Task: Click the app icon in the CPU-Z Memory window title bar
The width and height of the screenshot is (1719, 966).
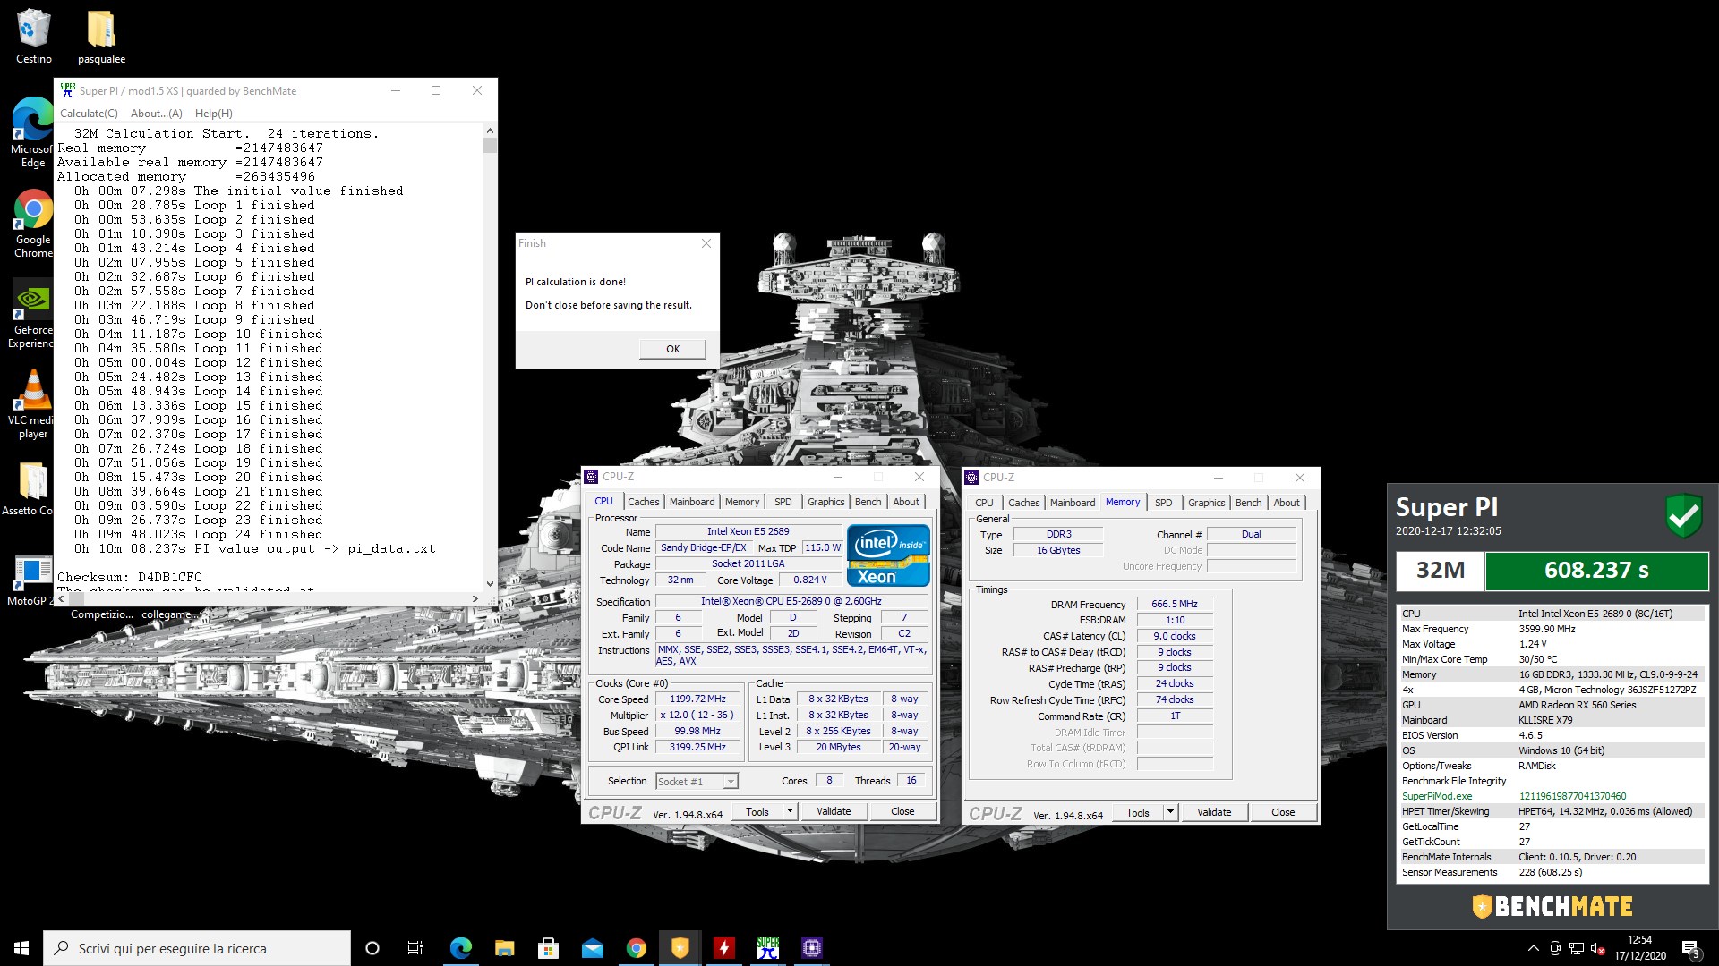Action: point(971,478)
